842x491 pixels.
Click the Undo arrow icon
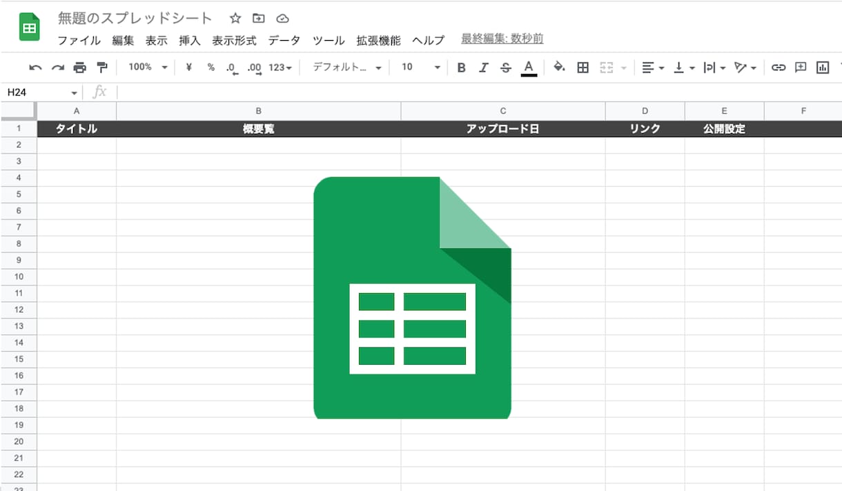point(36,68)
